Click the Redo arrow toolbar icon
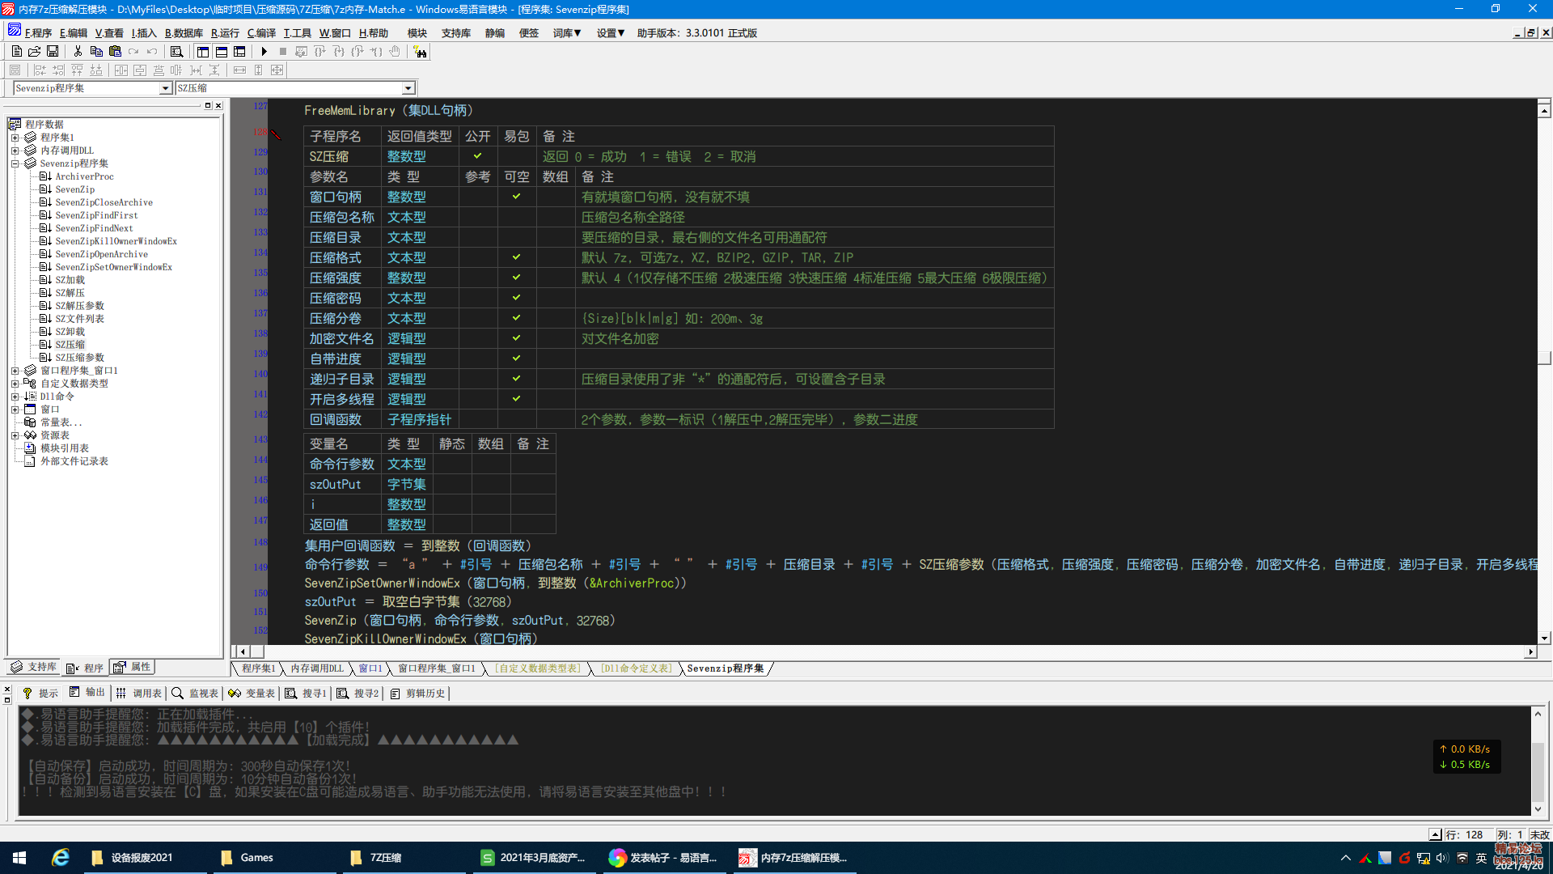The width and height of the screenshot is (1553, 874). click(x=133, y=51)
